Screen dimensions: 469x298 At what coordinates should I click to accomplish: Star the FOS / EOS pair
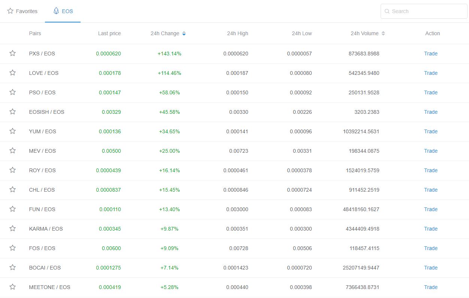[x=12, y=248]
